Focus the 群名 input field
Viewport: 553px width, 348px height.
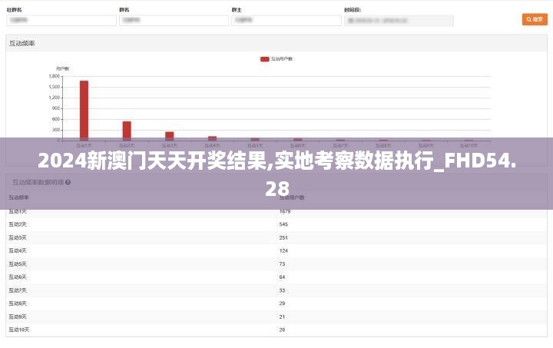click(174, 21)
